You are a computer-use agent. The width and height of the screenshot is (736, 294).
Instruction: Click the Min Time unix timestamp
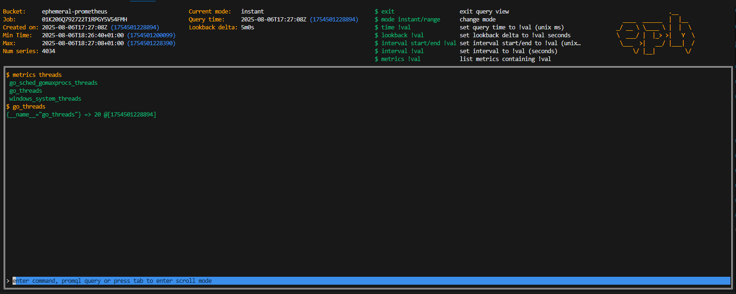point(152,35)
